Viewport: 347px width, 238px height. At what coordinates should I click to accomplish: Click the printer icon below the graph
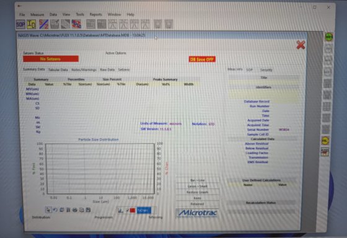(x=75, y=209)
